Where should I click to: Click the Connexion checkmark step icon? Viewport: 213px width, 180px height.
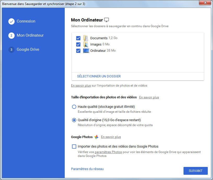11,21
